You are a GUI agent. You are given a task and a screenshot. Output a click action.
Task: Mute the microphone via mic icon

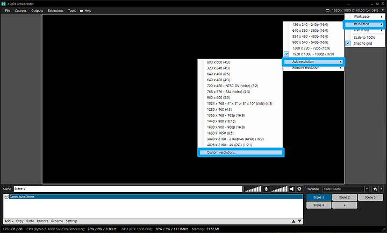(x=266, y=189)
